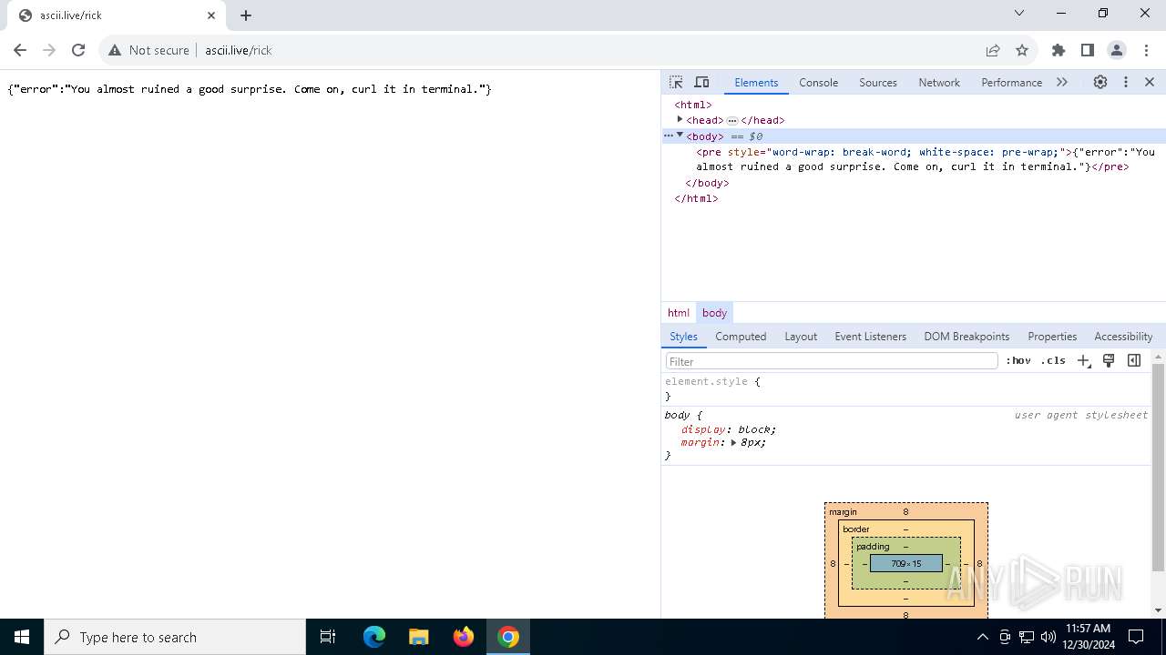This screenshot has height=655, width=1166.
Task: Collapse the body element node
Action: click(680, 136)
